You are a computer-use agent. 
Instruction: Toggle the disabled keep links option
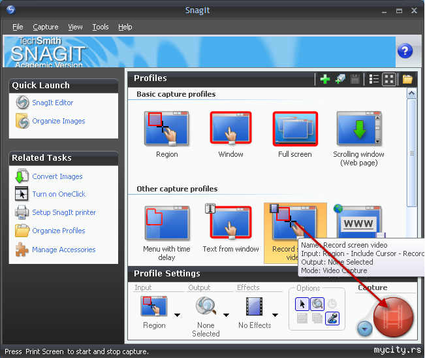pyautogui.click(x=302, y=318)
